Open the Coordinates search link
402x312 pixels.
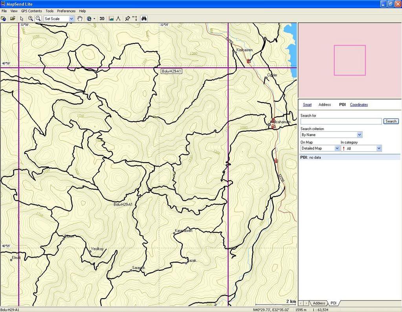pos(359,105)
